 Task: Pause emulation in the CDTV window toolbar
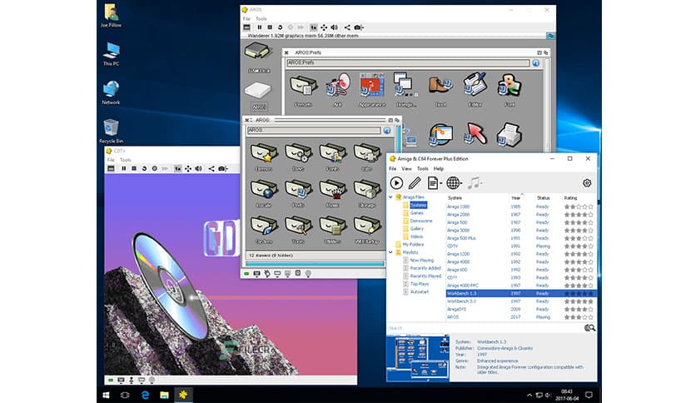click(124, 169)
